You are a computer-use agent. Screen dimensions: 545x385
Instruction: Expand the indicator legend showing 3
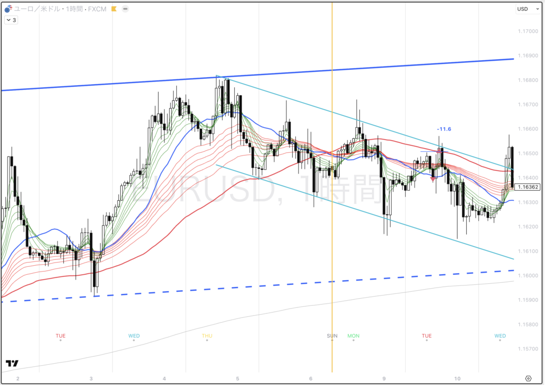click(11, 20)
